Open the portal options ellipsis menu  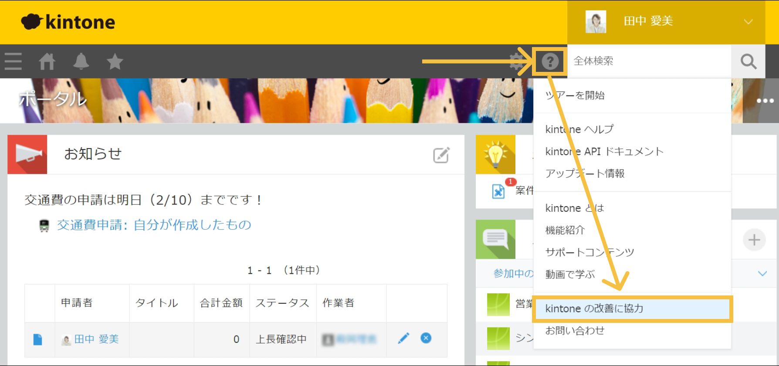[x=765, y=101]
